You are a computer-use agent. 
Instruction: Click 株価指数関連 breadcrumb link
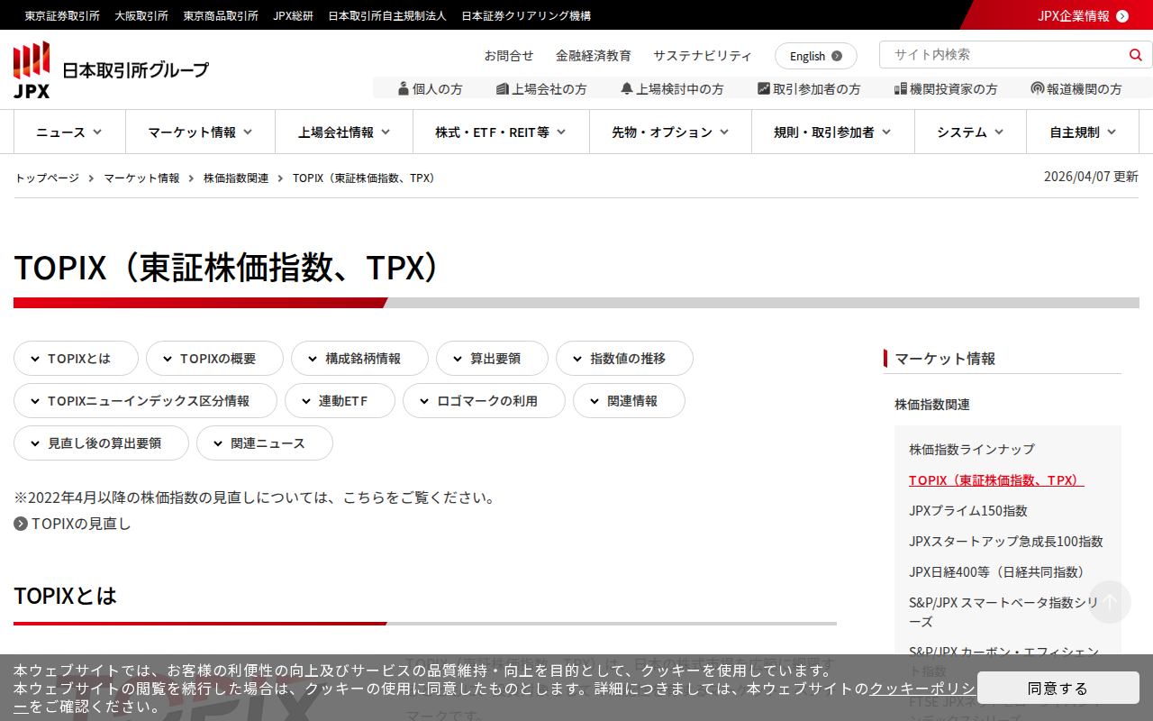tap(236, 178)
